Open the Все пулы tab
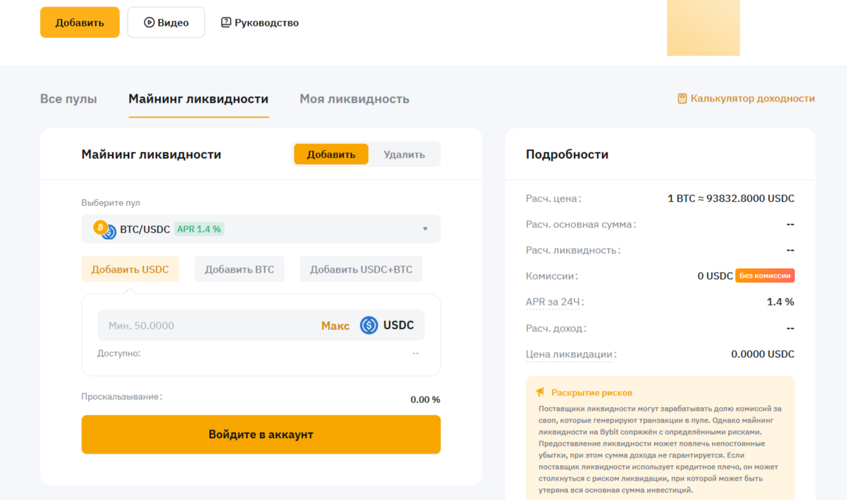This screenshot has height=500, width=847. click(x=68, y=99)
